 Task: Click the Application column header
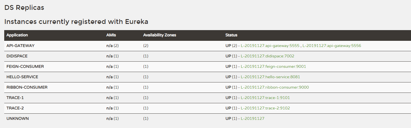(x=17, y=35)
